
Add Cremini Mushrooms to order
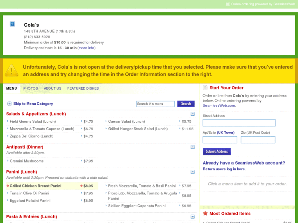pyautogui.click(x=27, y=161)
